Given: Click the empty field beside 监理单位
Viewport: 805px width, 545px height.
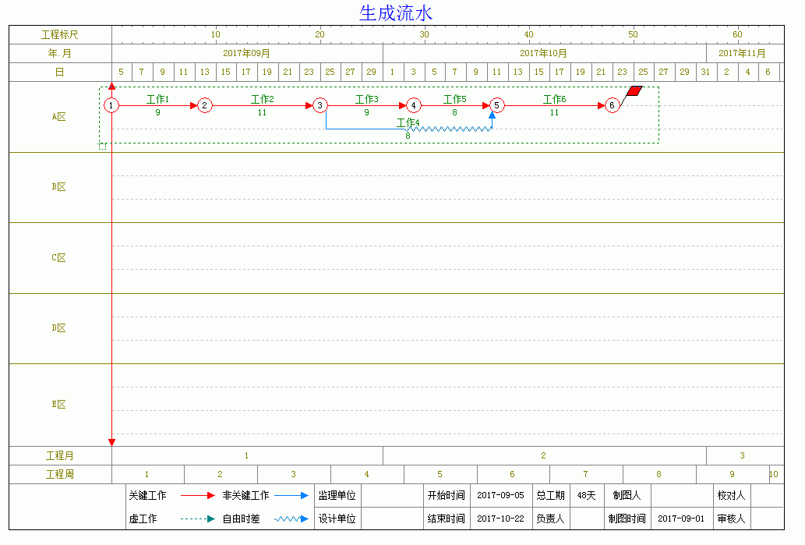Looking at the screenshot, I should (x=392, y=496).
